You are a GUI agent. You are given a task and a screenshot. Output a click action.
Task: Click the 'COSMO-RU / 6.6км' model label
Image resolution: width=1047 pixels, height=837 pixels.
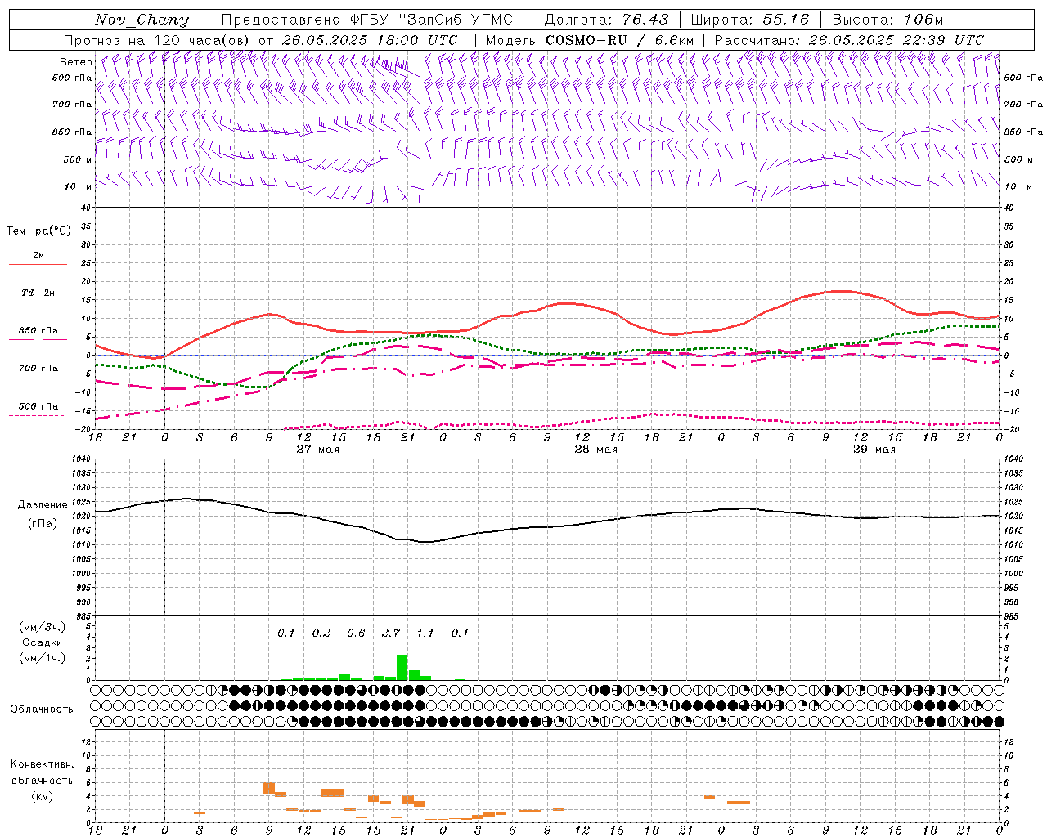(x=620, y=39)
